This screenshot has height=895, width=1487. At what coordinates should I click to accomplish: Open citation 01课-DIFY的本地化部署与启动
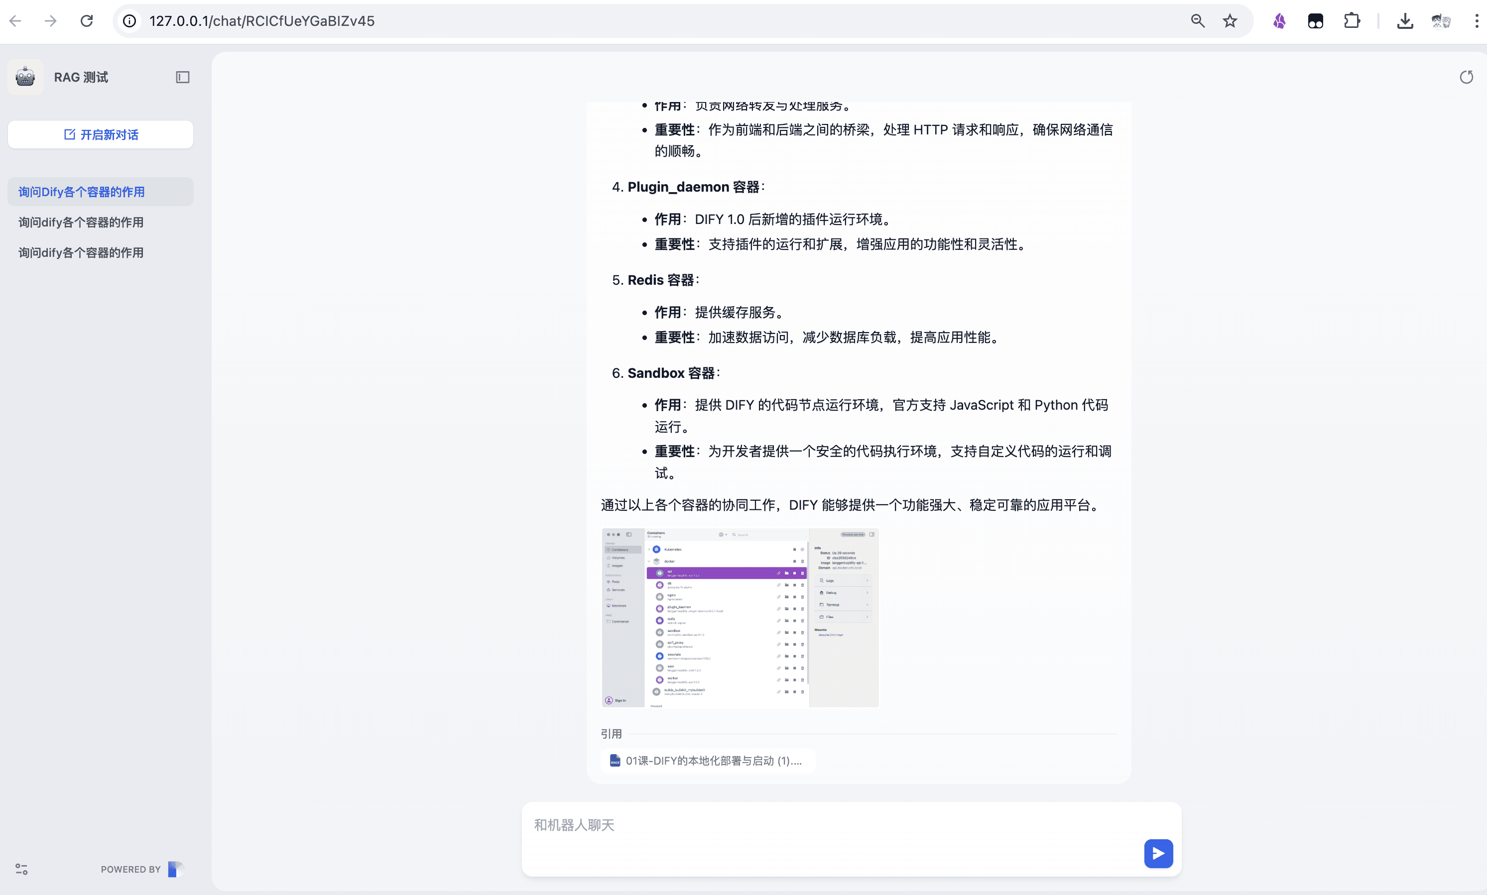(x=707, y=761)
